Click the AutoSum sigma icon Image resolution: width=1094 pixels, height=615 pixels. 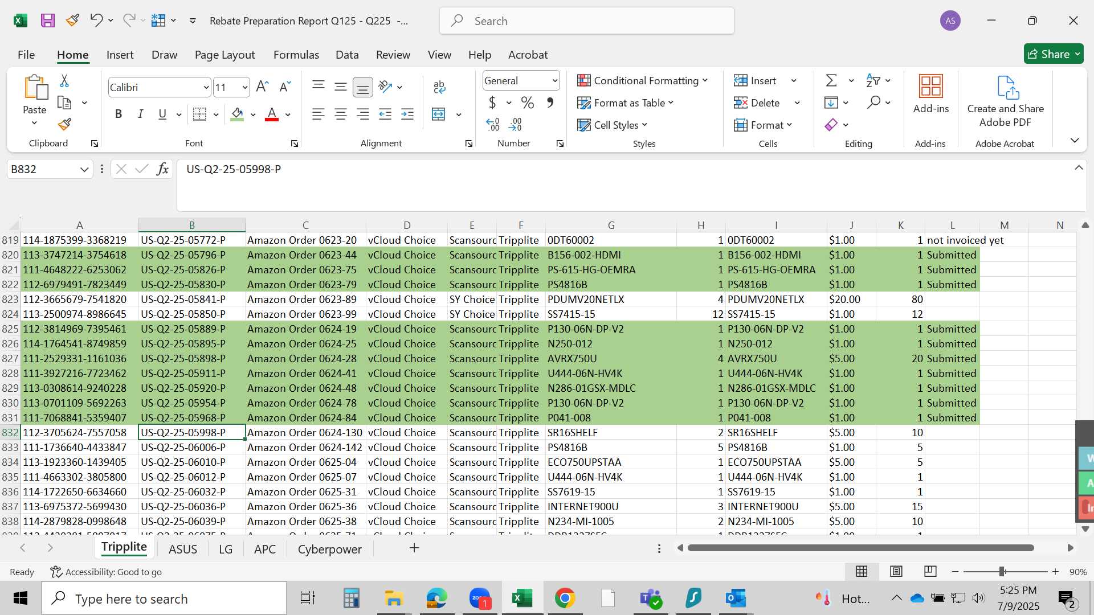[x=831, y=80]
